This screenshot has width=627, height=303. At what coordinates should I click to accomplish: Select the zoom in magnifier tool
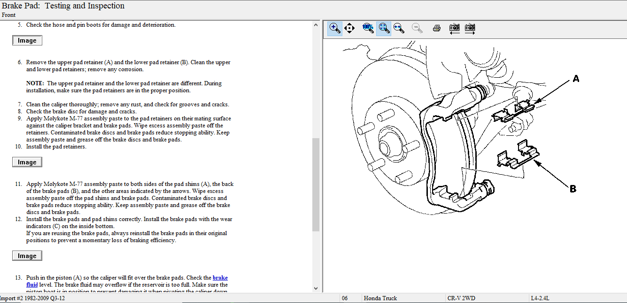click(x=335, y=29)
